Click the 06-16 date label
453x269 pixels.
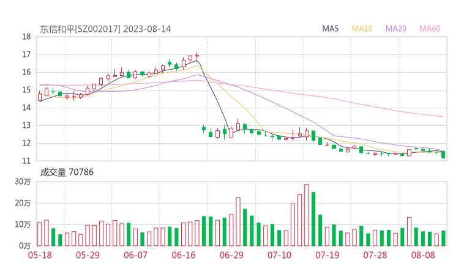tap(184, 255)
